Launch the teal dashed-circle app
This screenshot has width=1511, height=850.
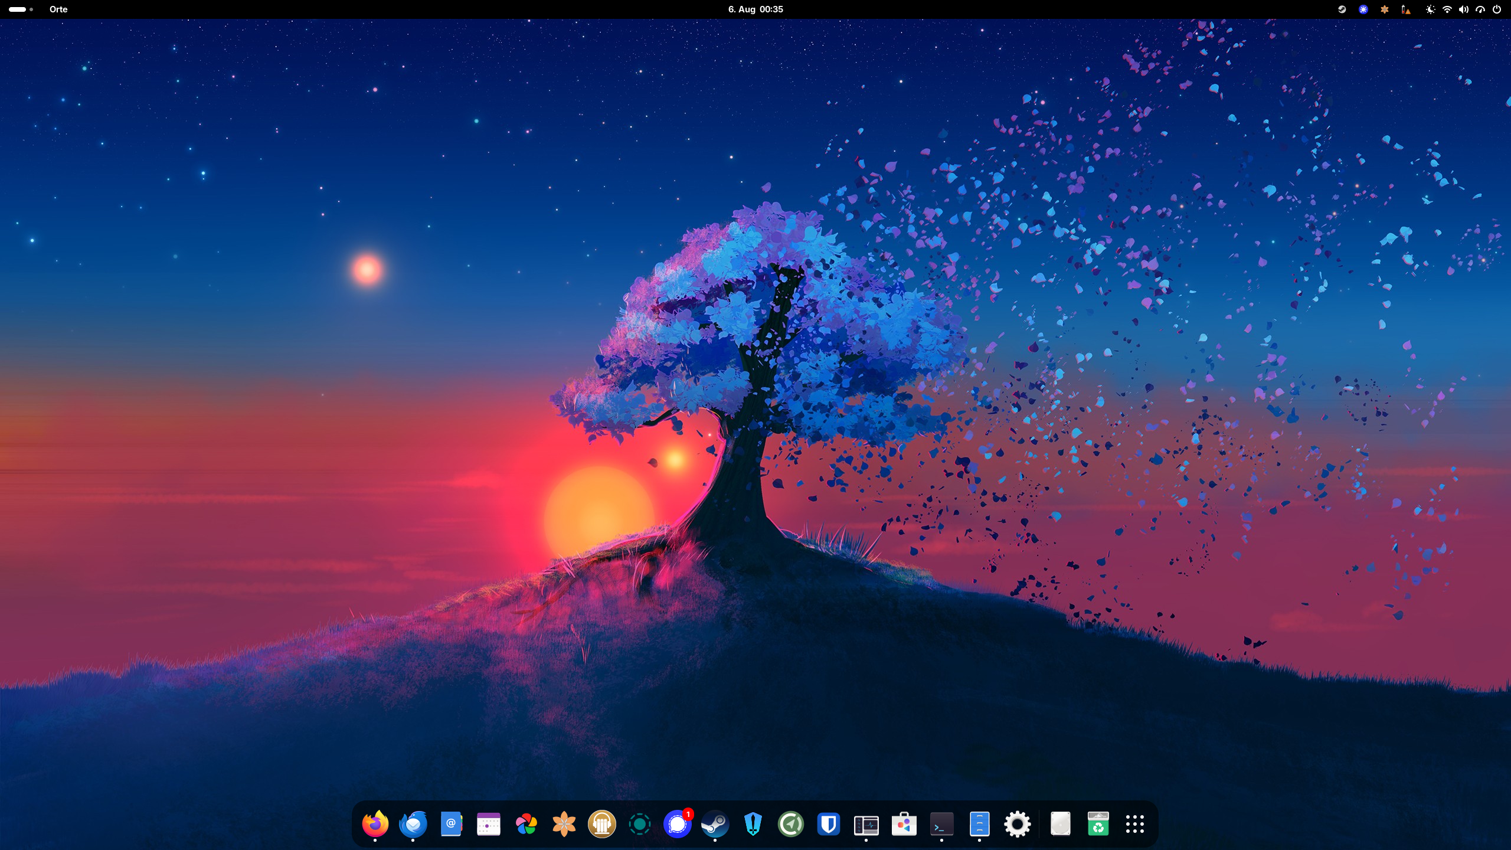pos(640,824)
